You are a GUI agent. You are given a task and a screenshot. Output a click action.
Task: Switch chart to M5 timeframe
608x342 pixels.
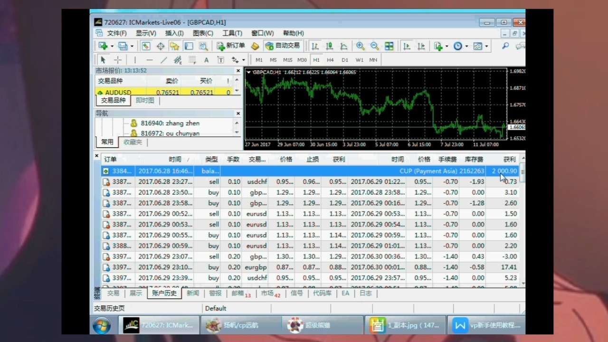coord(273,60)
